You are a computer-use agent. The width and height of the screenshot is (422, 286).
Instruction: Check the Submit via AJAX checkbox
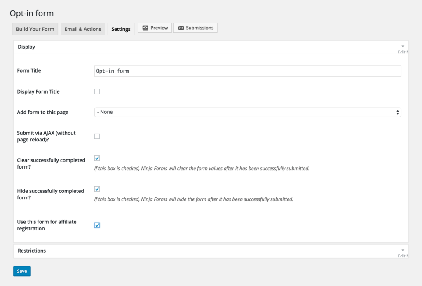coord(97,136)
